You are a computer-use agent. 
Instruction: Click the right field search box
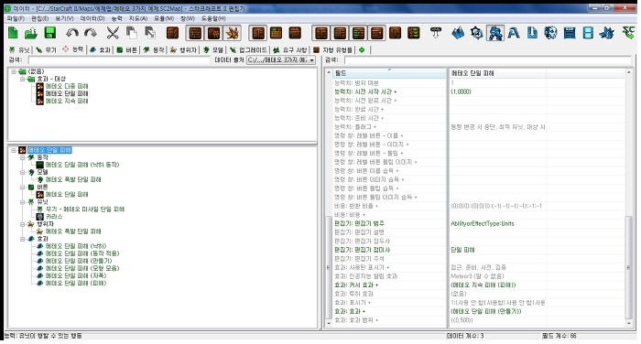[x=488, y=60]
